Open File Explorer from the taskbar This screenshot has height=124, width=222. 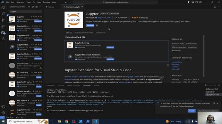[x=59, y=121]
